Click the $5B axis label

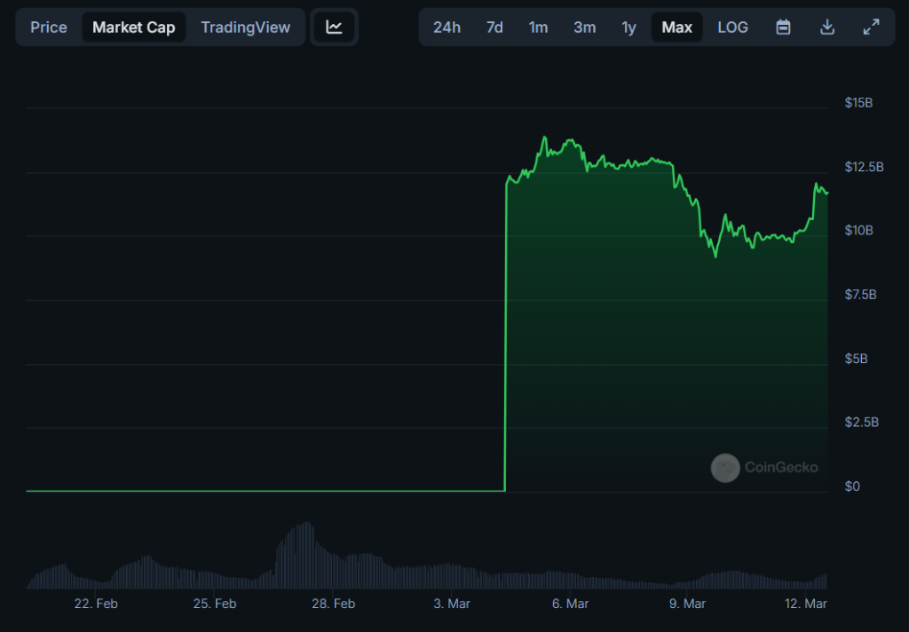[x=856, y=359]
